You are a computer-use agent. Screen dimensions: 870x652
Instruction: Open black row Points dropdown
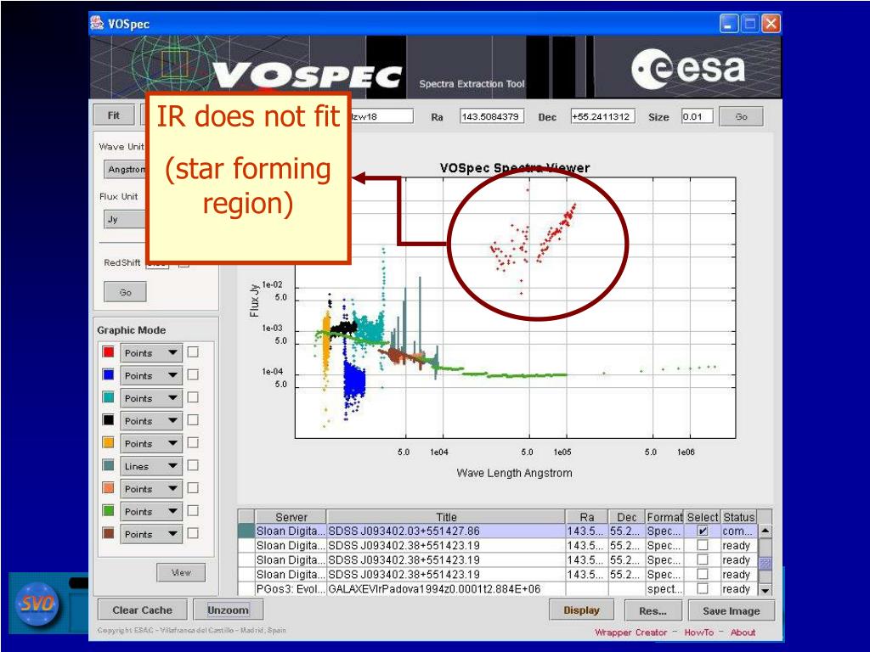[x=151, y=421]
